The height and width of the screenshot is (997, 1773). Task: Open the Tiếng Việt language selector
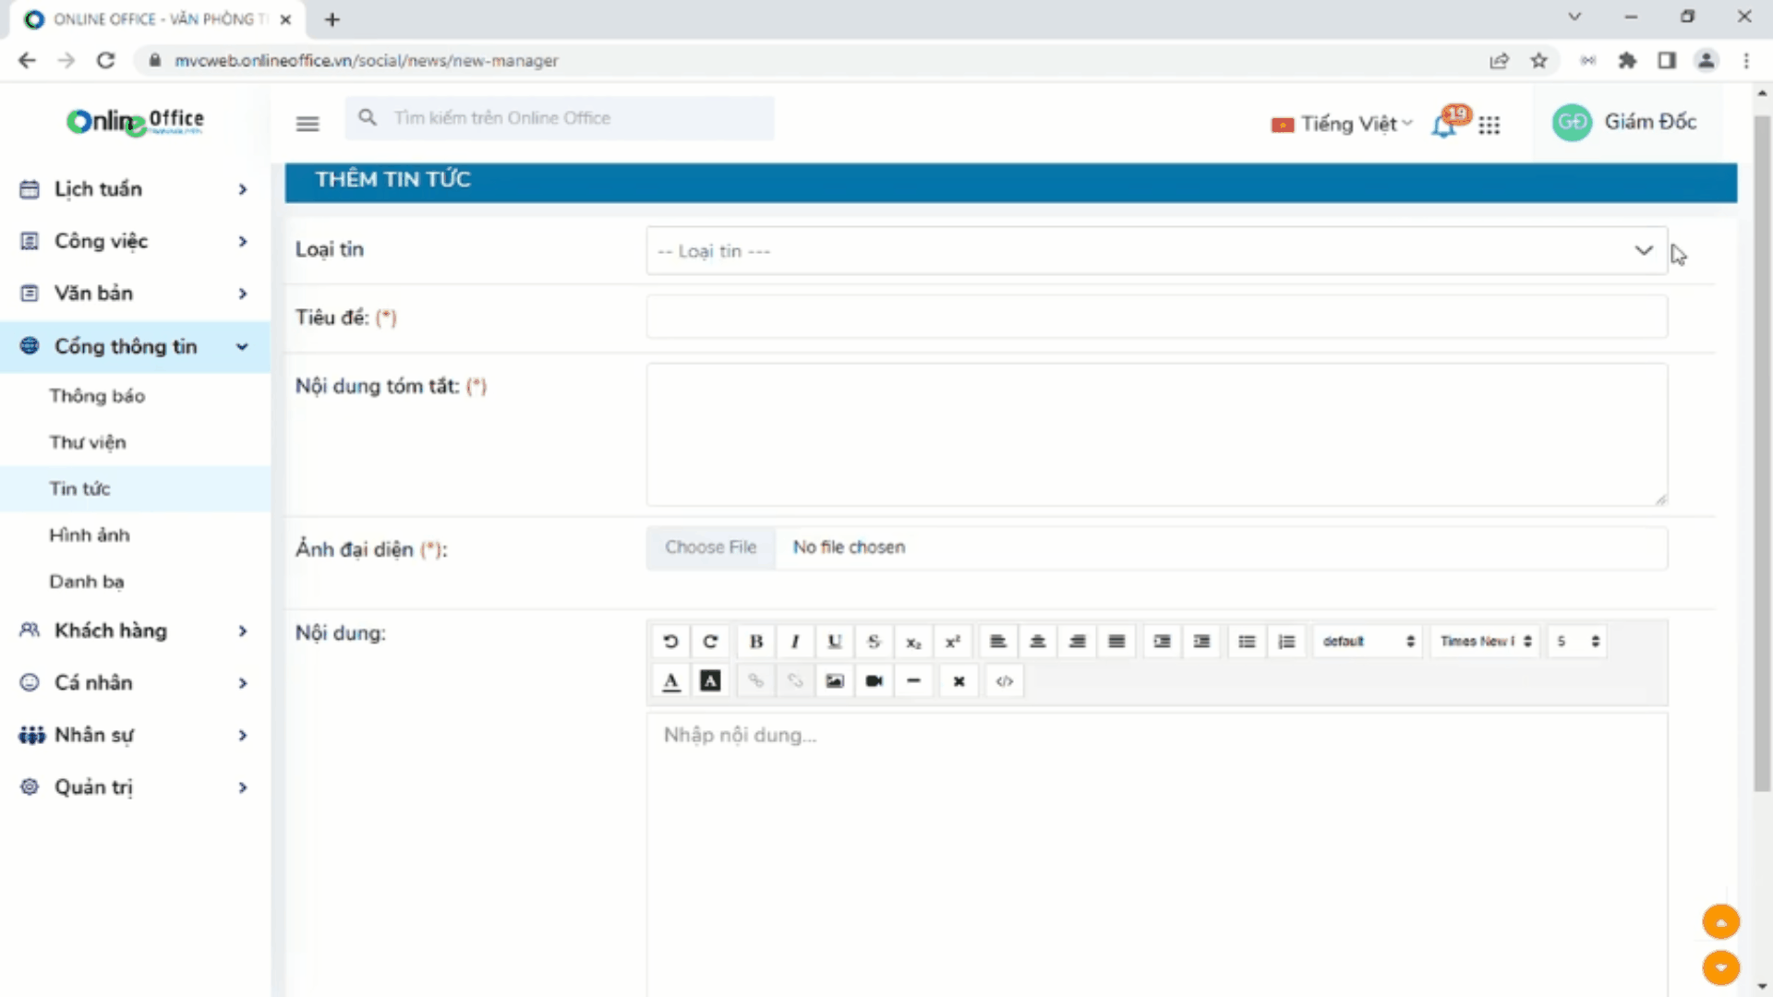pos(1344,124)
